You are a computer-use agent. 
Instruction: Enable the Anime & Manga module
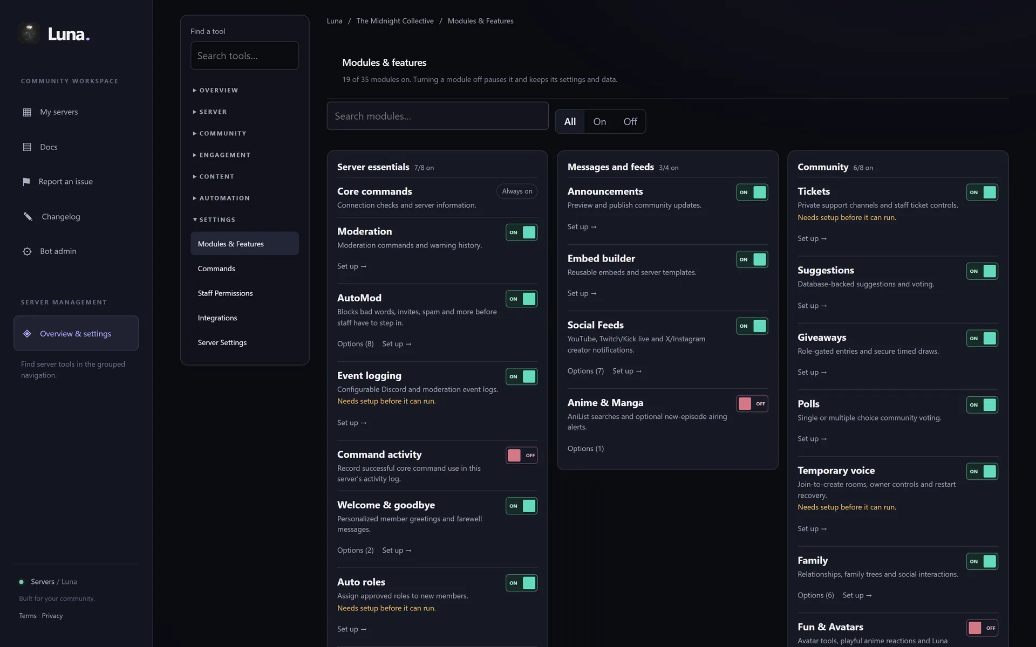click(752, 403)
